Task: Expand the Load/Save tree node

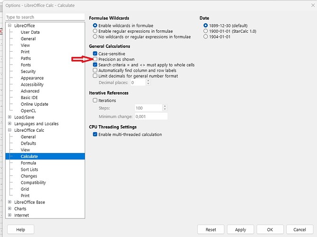Action: coord(9,117)
